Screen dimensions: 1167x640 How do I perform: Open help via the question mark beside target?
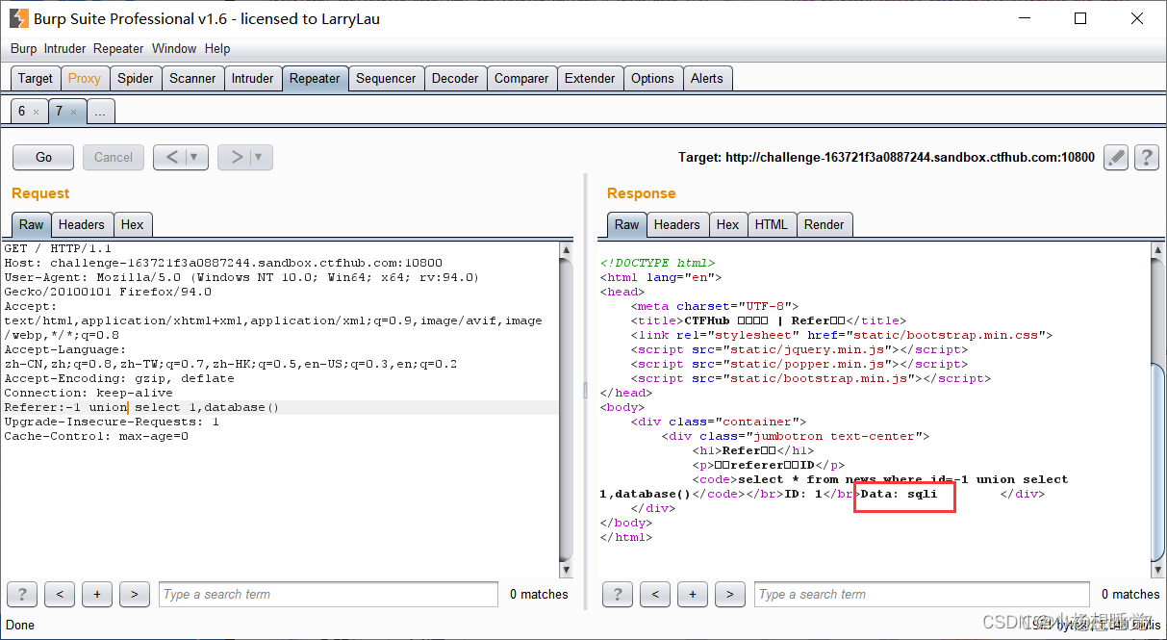(x=1146, y=157)
